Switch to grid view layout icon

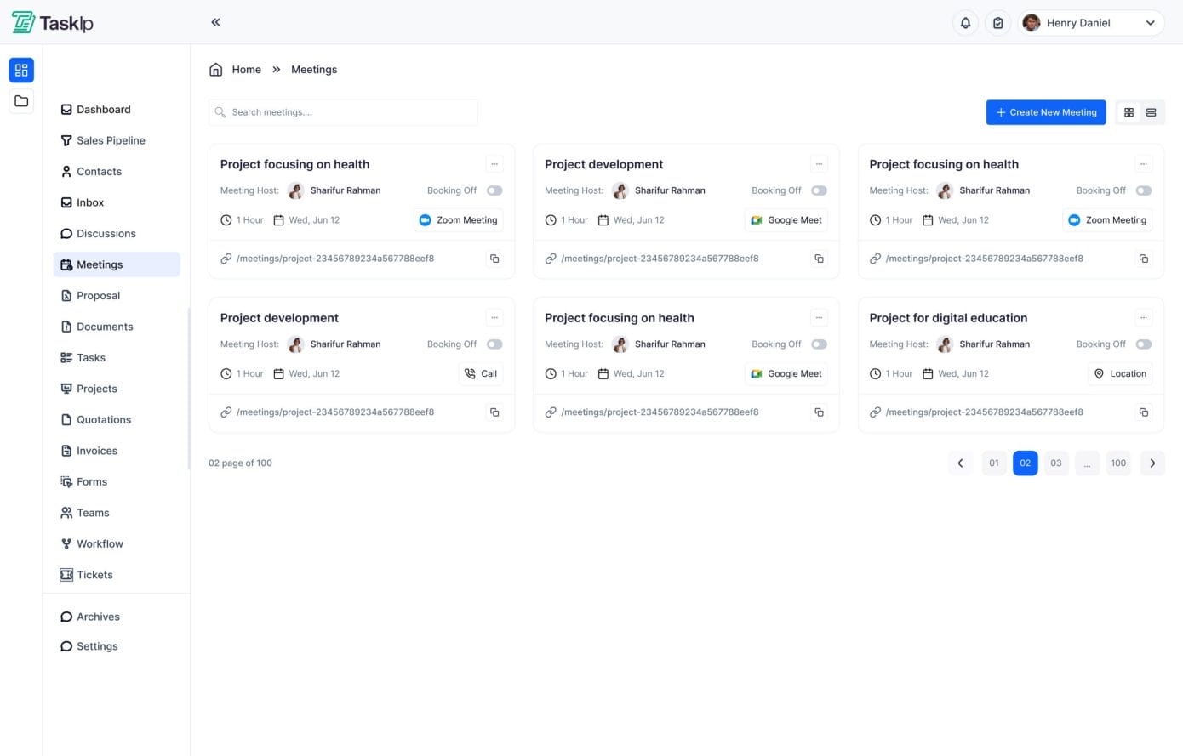pos(1129,112)
